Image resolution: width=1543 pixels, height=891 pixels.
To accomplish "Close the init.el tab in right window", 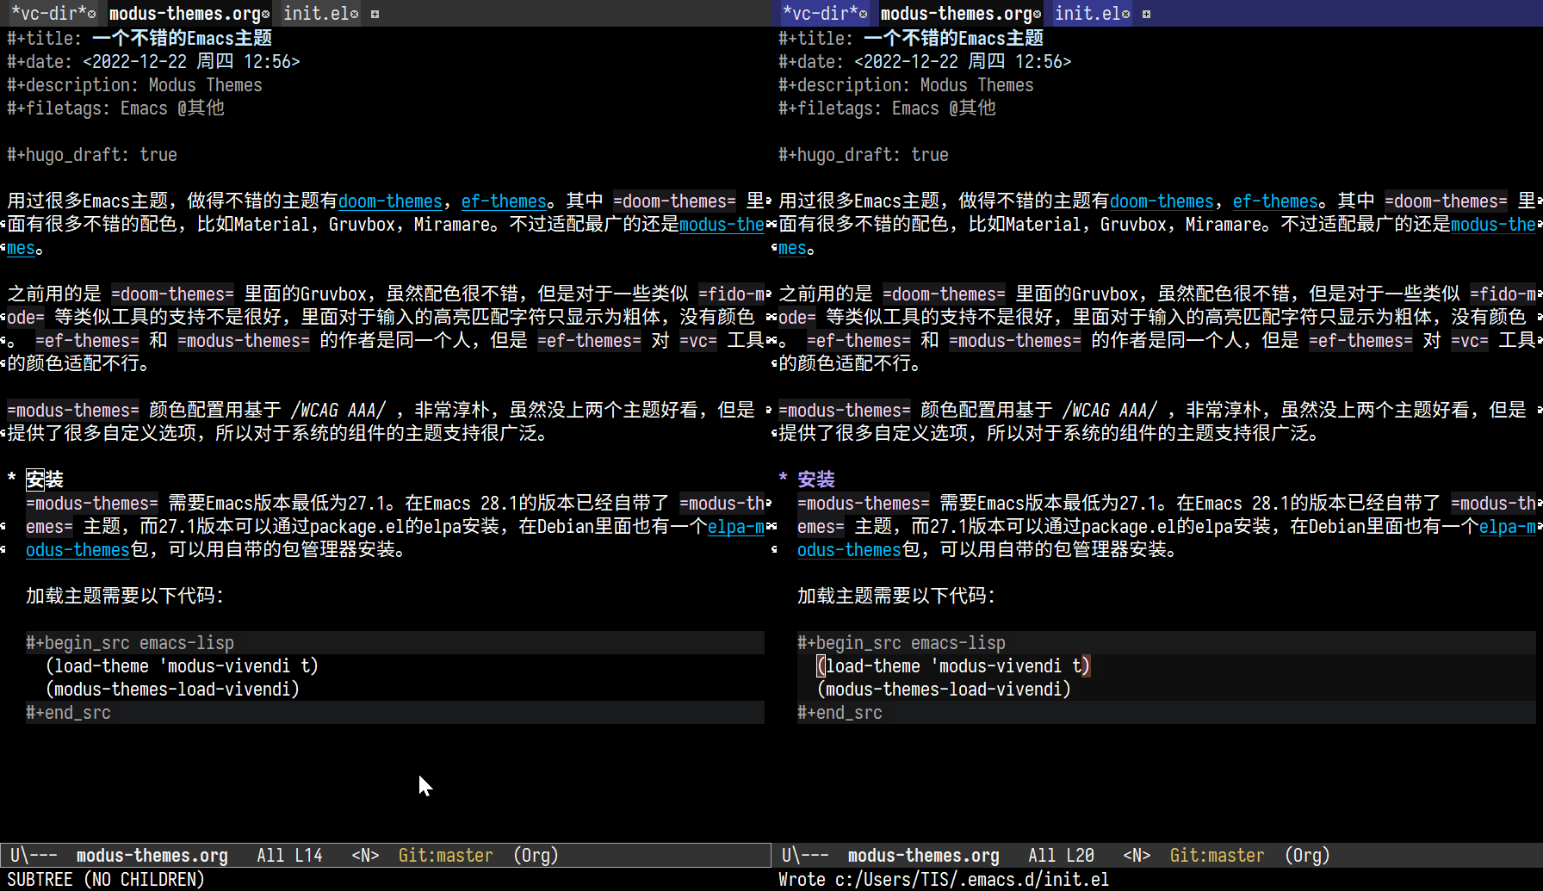I will [1125, 14].
